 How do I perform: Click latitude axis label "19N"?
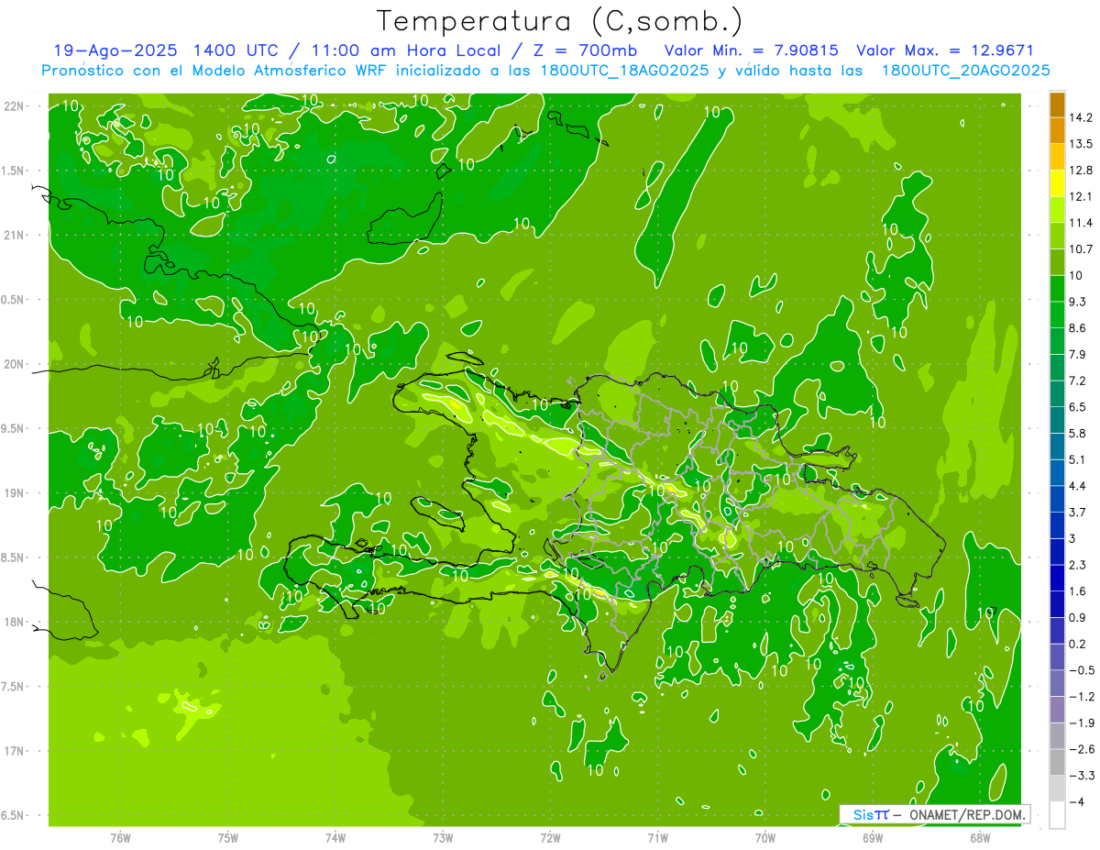click(14, 493)
